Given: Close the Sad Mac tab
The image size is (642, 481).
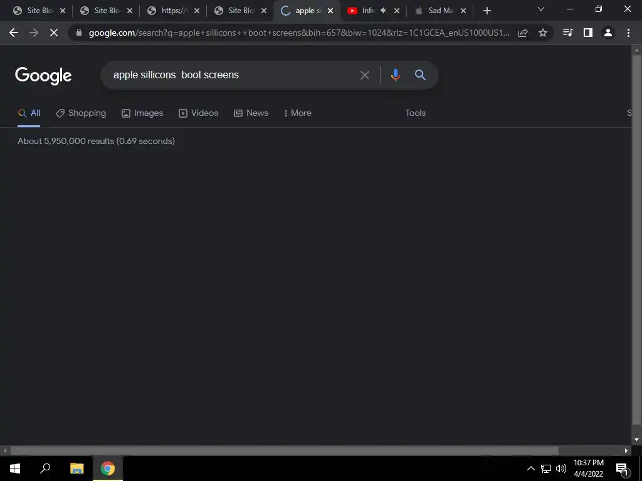Looking at the screenshot, I should tap(463, 11).
